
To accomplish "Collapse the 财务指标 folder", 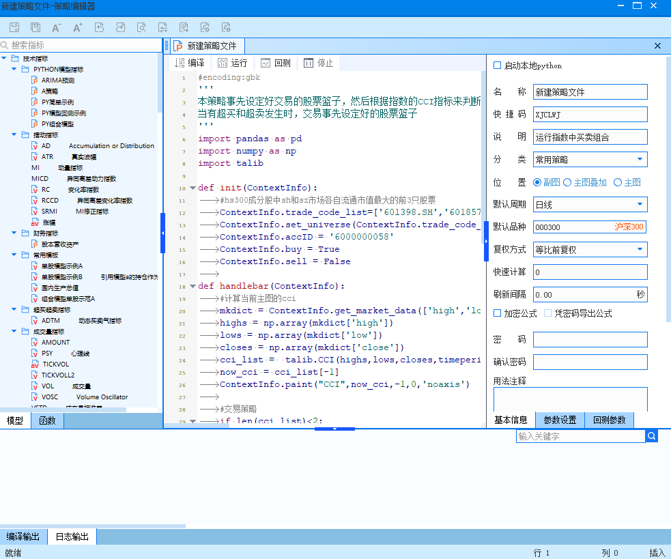I will click(14, 233).
